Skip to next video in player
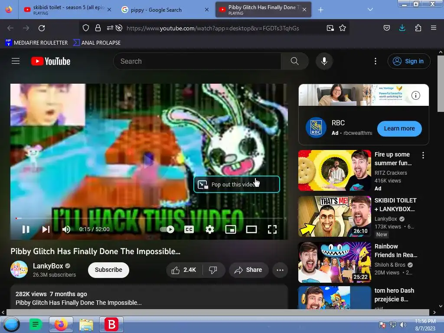The height and width of the screenshot is (333, 444). [x=46, y=229]
